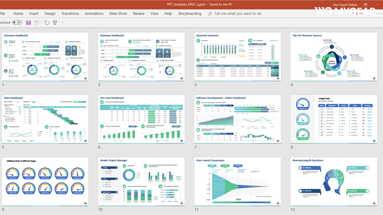The image size is (383, 215).
Task: Select slide 4 Top Five Revenue Sources
Action: click(334, 57)
